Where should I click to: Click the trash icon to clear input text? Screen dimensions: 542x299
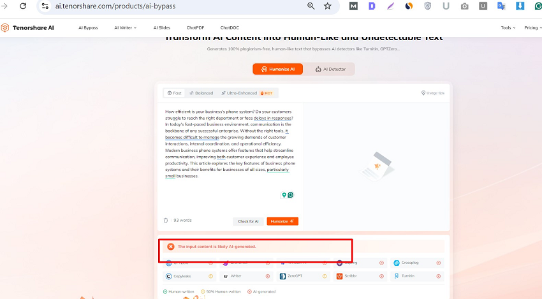point(166,220)
